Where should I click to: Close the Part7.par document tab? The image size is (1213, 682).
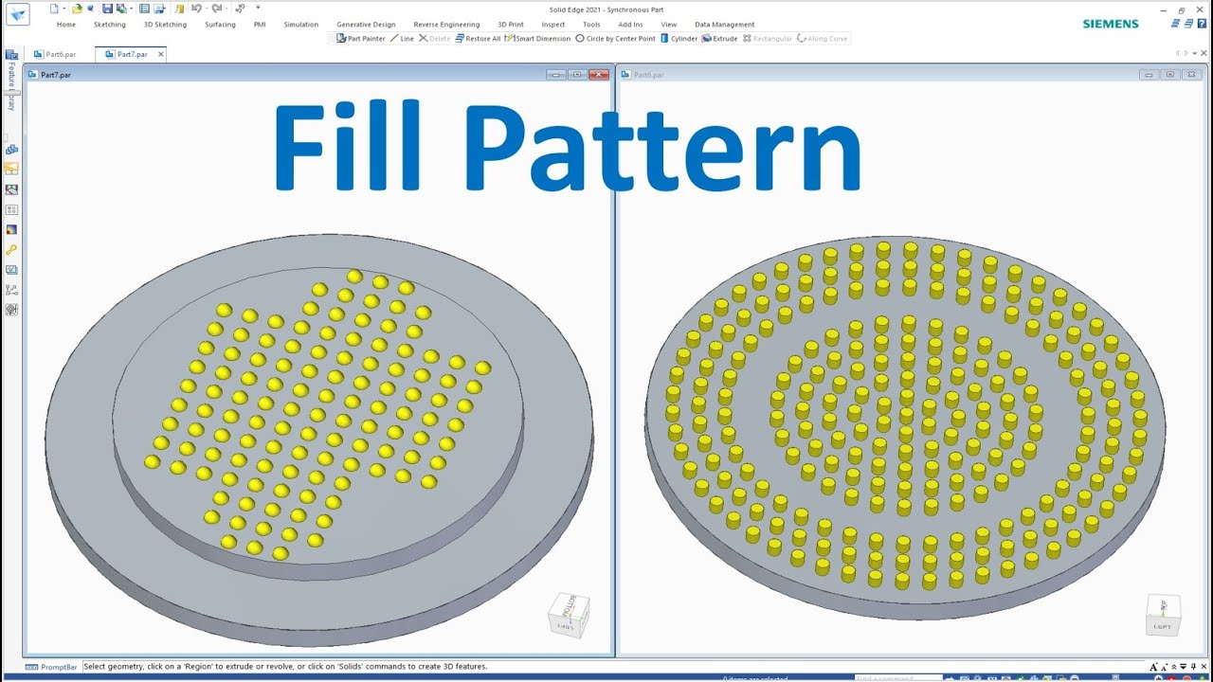(161, 54)
